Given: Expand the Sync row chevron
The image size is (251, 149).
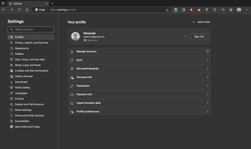Looking at the screenshot, I should coord(207,60).
